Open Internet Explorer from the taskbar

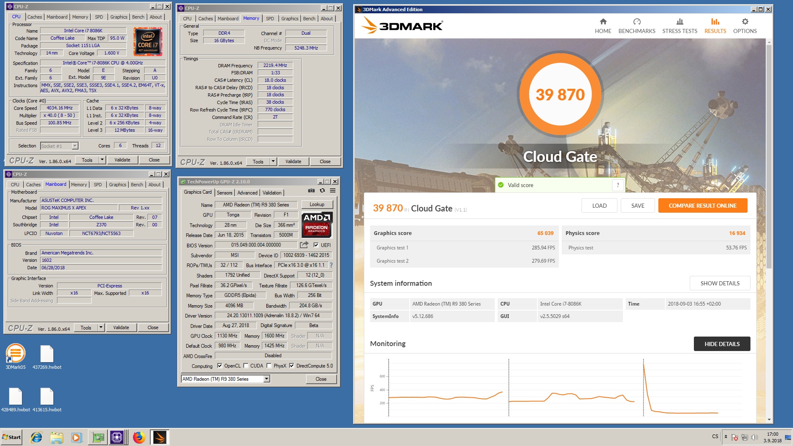[x=36, y=437]
